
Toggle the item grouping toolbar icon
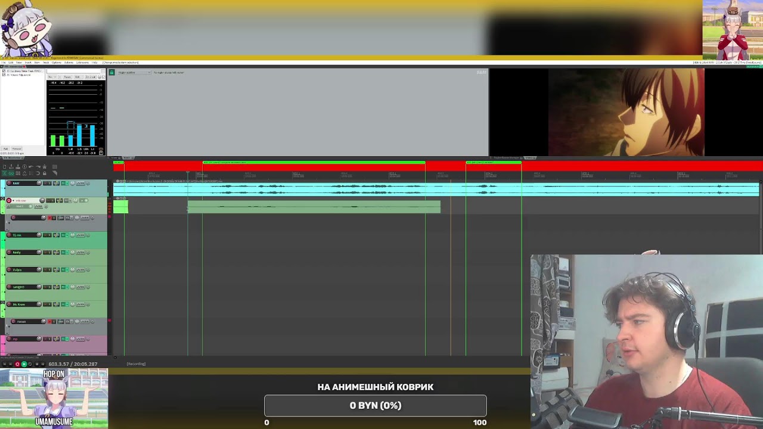10,173
